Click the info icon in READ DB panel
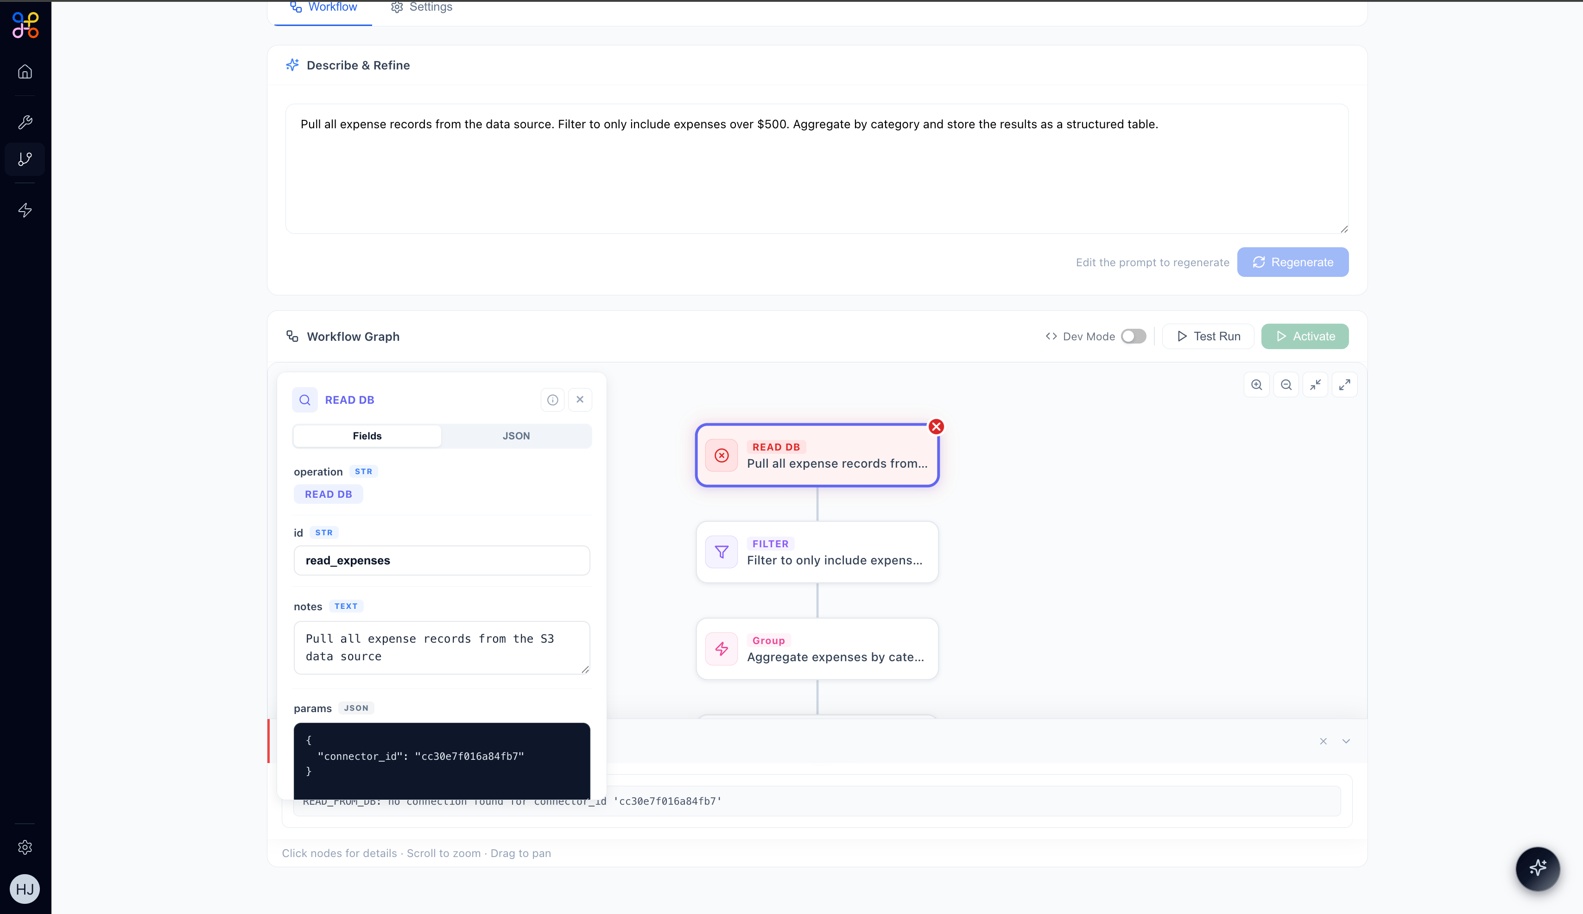Viewport: 1583px width, 914px height. (x=553, y=400)
